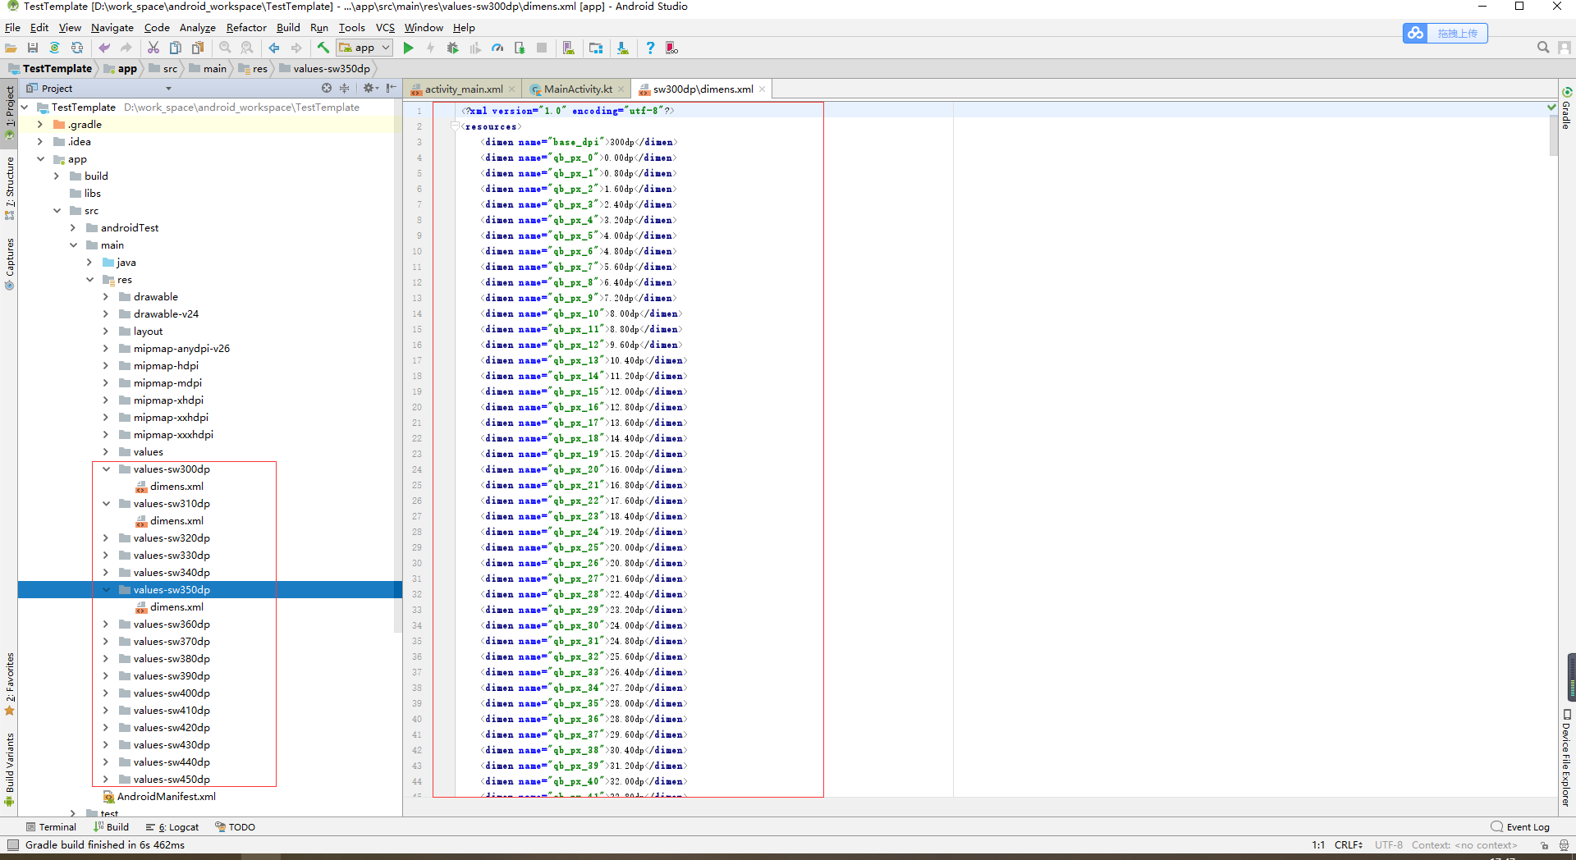This screenshot has width=1576, height=860.
Task: Run the app with the green play icon
Action: 408,48
